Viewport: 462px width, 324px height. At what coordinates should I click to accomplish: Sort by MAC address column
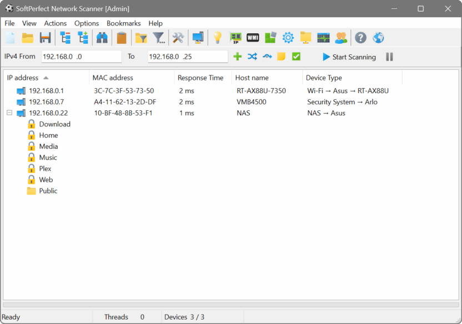tap(132, 78)
